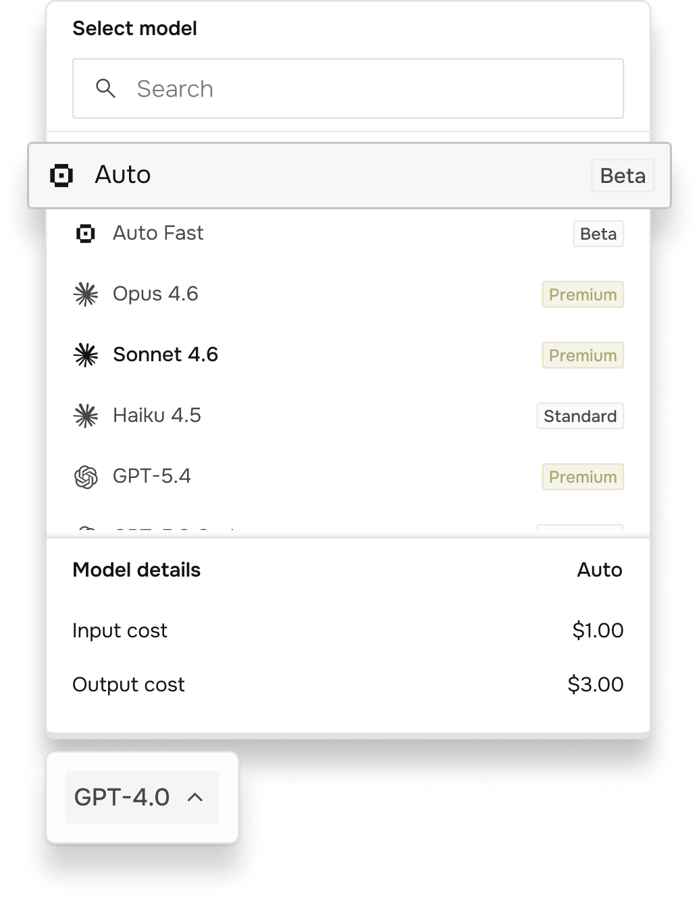The image size is (699, 898).
Task: Choose the Haiku 4.5 model
Action: 348,416
